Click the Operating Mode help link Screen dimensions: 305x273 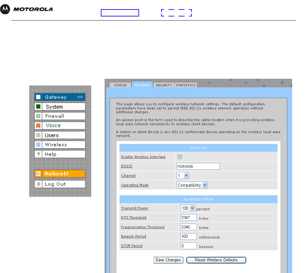pos(135,185)
